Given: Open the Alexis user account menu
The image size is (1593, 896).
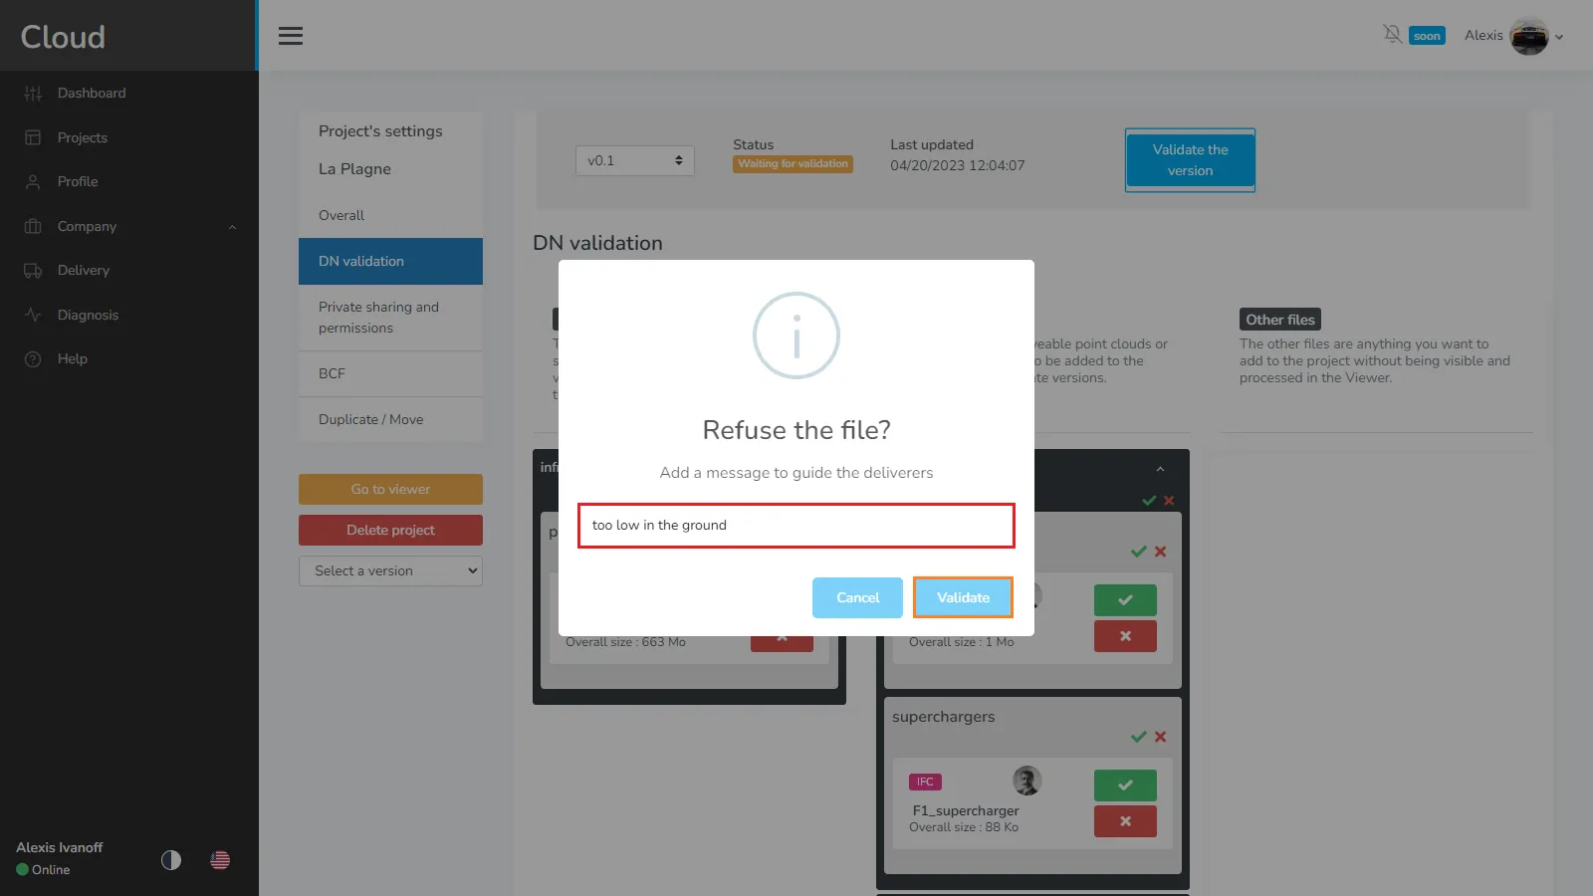Looking at the screenshot, I should pyautogui.click(x=1513, y=36).
